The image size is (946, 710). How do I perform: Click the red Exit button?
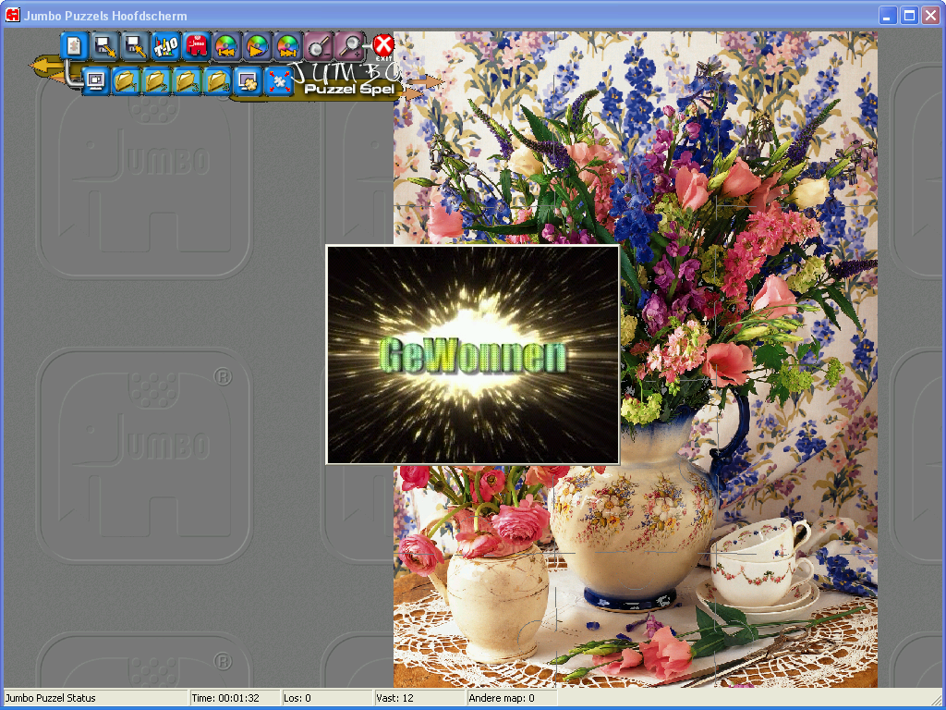(x=383, y=46)
